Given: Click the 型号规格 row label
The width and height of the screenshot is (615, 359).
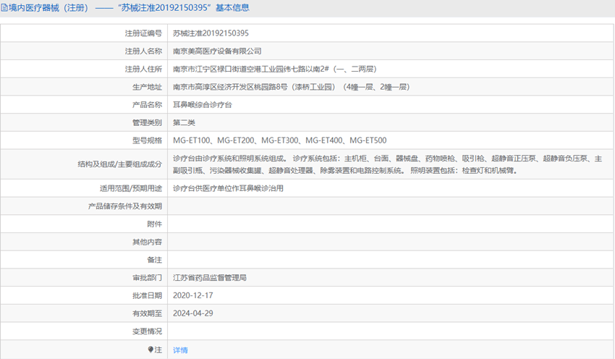Looking at the screenshot, I should [147, 140].
